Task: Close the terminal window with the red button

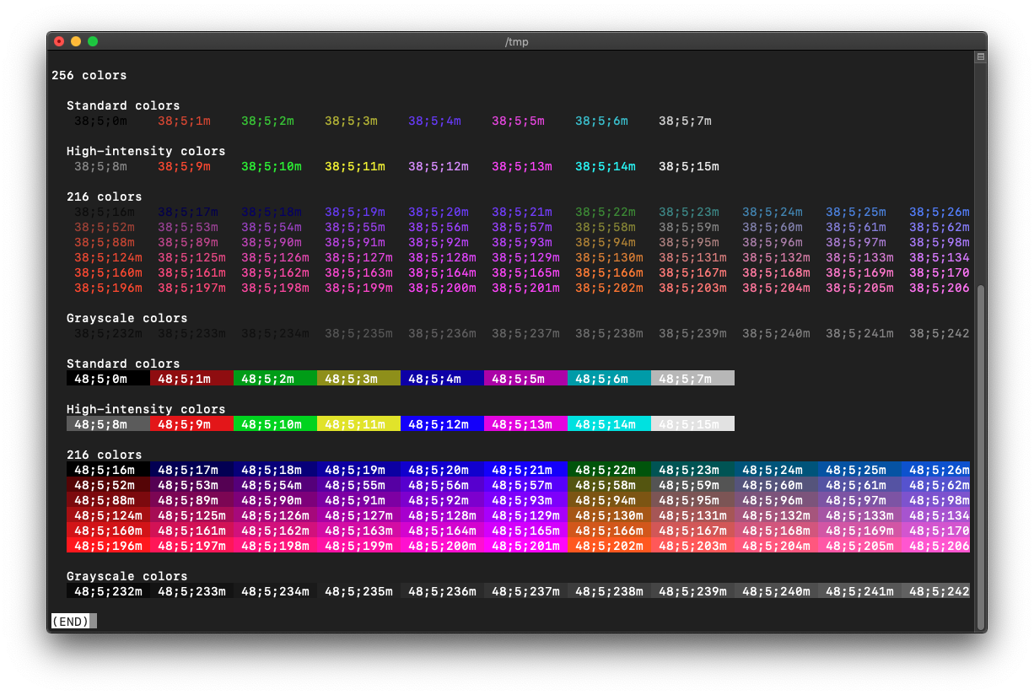Action: click(59, 41)
